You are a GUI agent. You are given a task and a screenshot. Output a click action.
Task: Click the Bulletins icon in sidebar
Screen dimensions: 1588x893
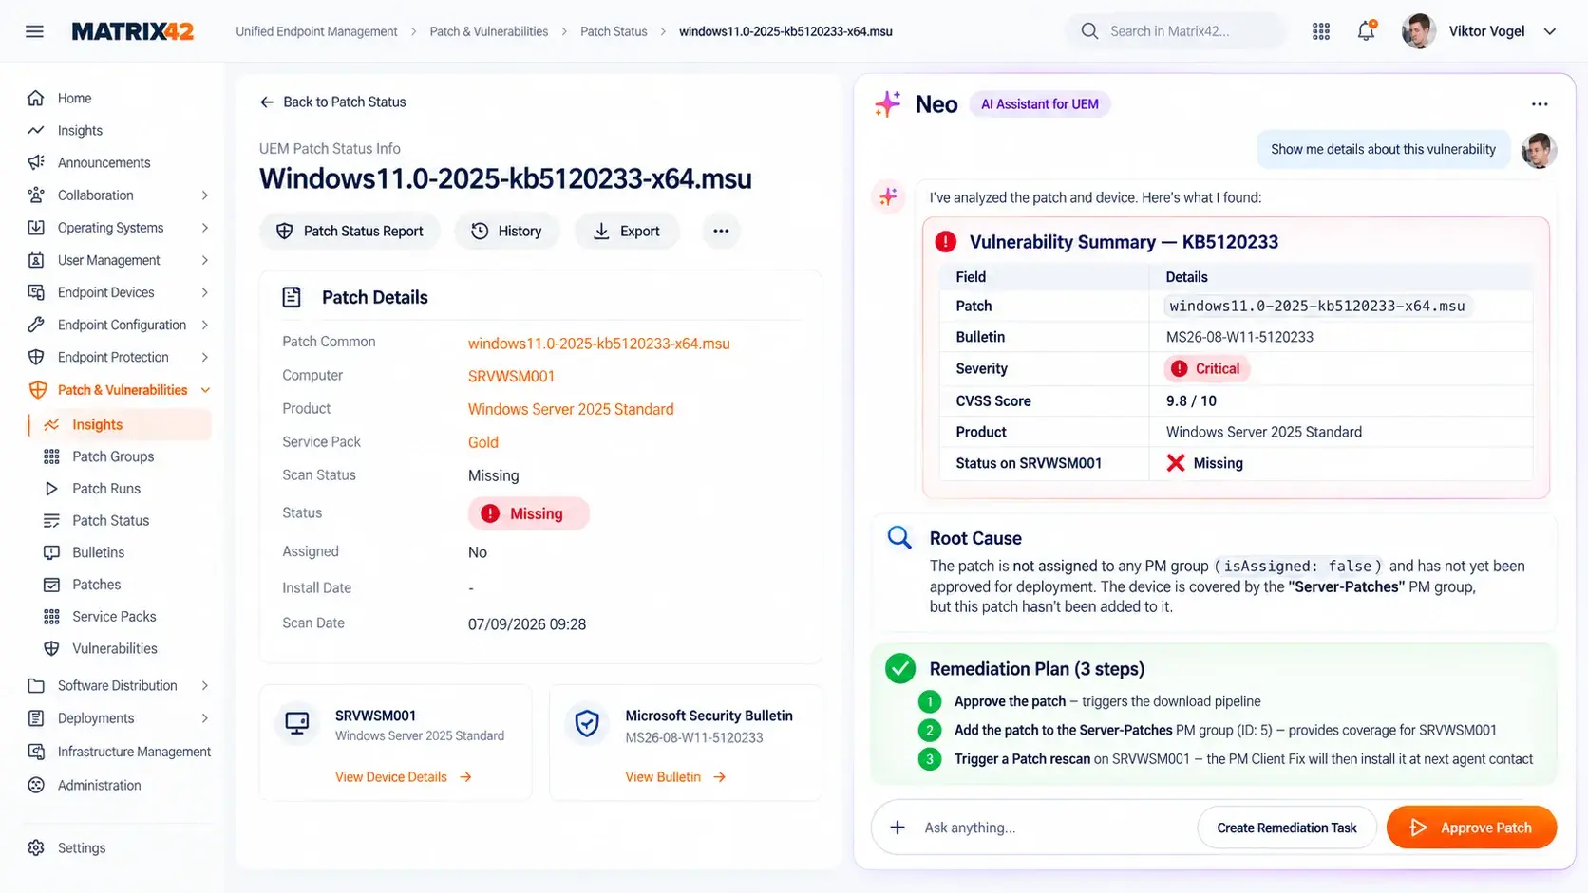51,552
